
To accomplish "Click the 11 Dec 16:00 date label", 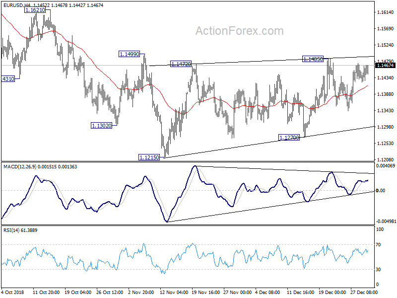I will 301,292.
